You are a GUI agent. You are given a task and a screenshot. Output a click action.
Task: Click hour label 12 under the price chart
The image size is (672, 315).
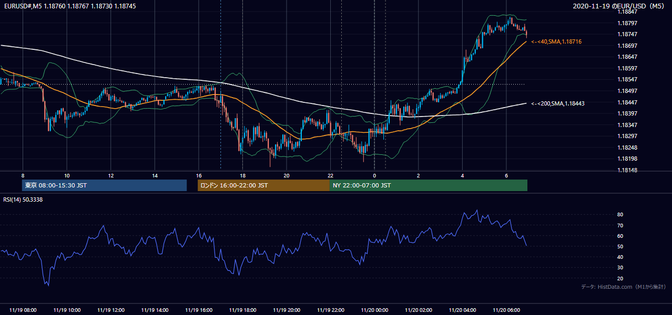tap(110, 175)
